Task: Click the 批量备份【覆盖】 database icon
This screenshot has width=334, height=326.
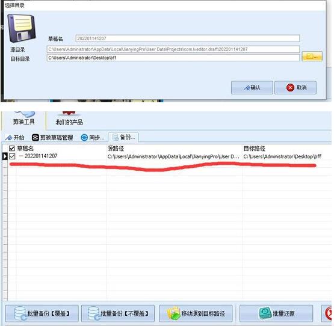Action: tap(20, 313)
